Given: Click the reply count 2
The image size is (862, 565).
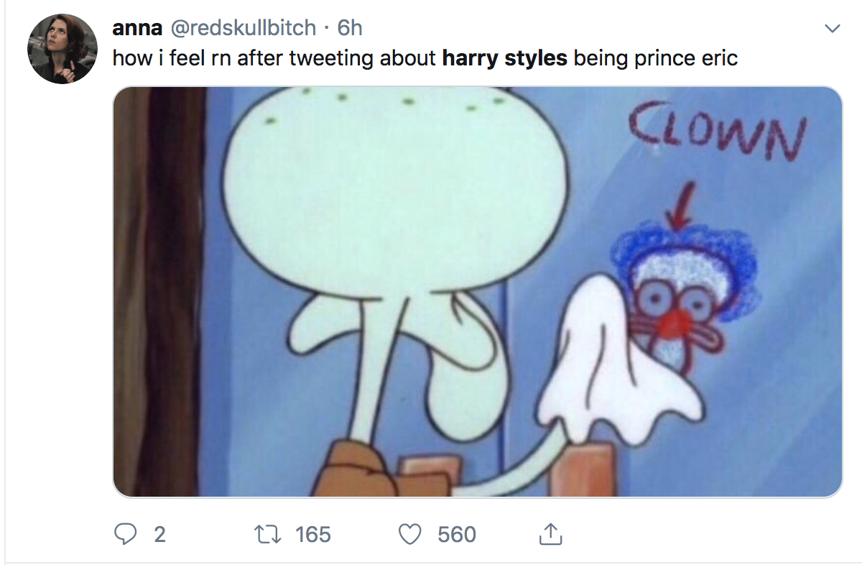Looking at the screenshot, I should [x=159, y=534].
